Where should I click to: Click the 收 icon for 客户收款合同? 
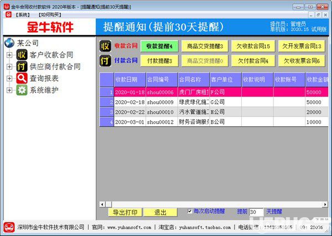[x=22, y=55]
